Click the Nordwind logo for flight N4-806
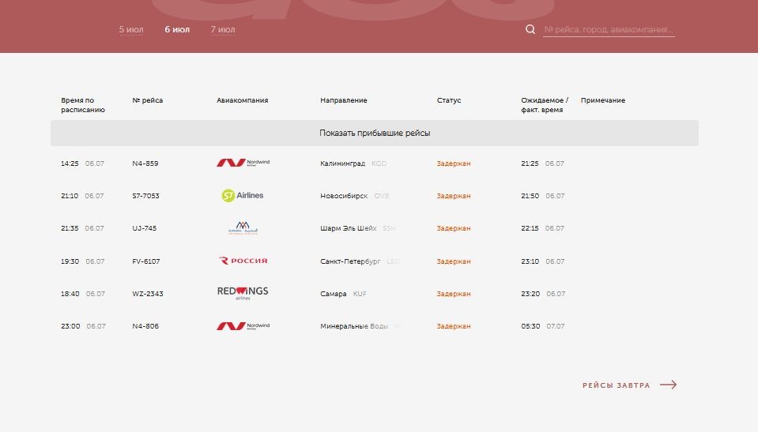The width and height of the screenshot is (758, 432). point(243,325)
